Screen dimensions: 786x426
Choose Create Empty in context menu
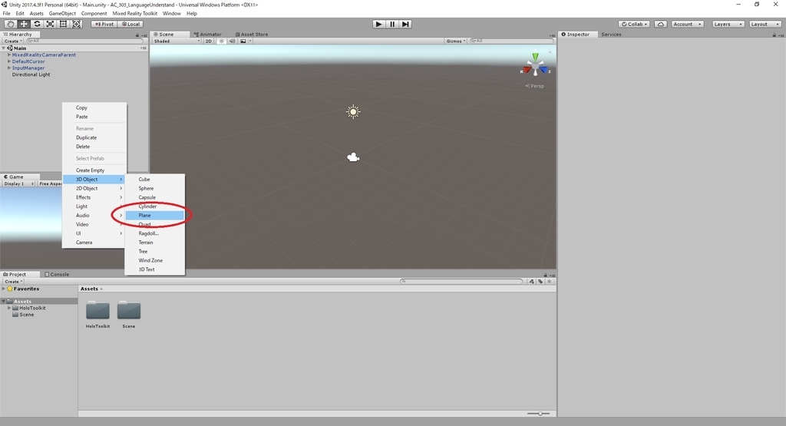pos(94,170)
